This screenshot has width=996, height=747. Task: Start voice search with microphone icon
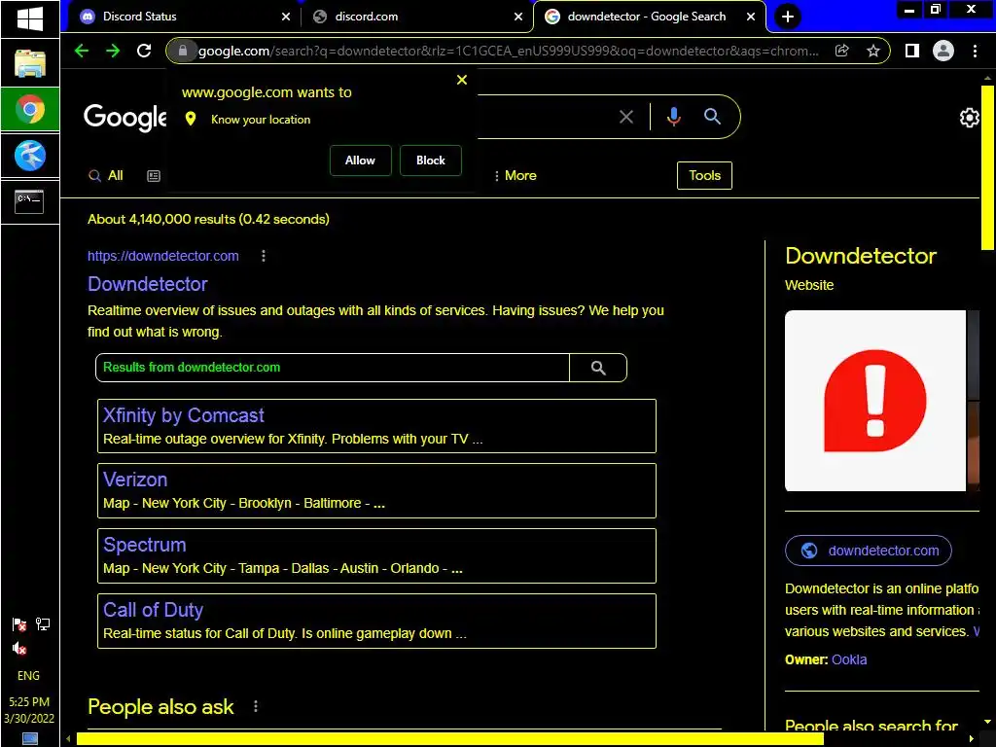point(674,117)
